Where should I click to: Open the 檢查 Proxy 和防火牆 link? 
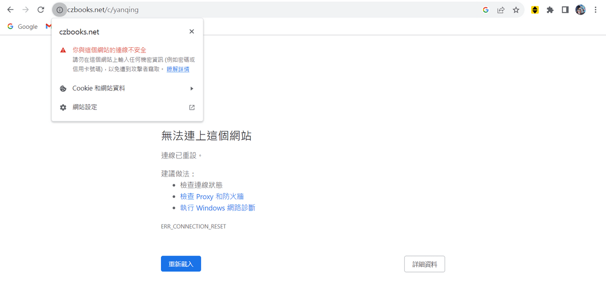pyautogui.click(x=212, y=197)
